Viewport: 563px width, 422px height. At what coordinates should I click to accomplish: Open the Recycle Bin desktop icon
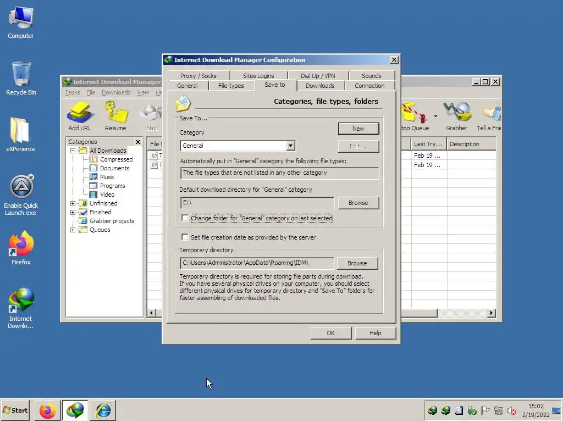click(21, 78)
